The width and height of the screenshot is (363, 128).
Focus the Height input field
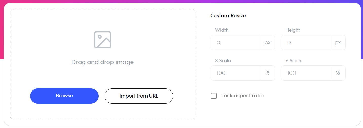point(306,43)
